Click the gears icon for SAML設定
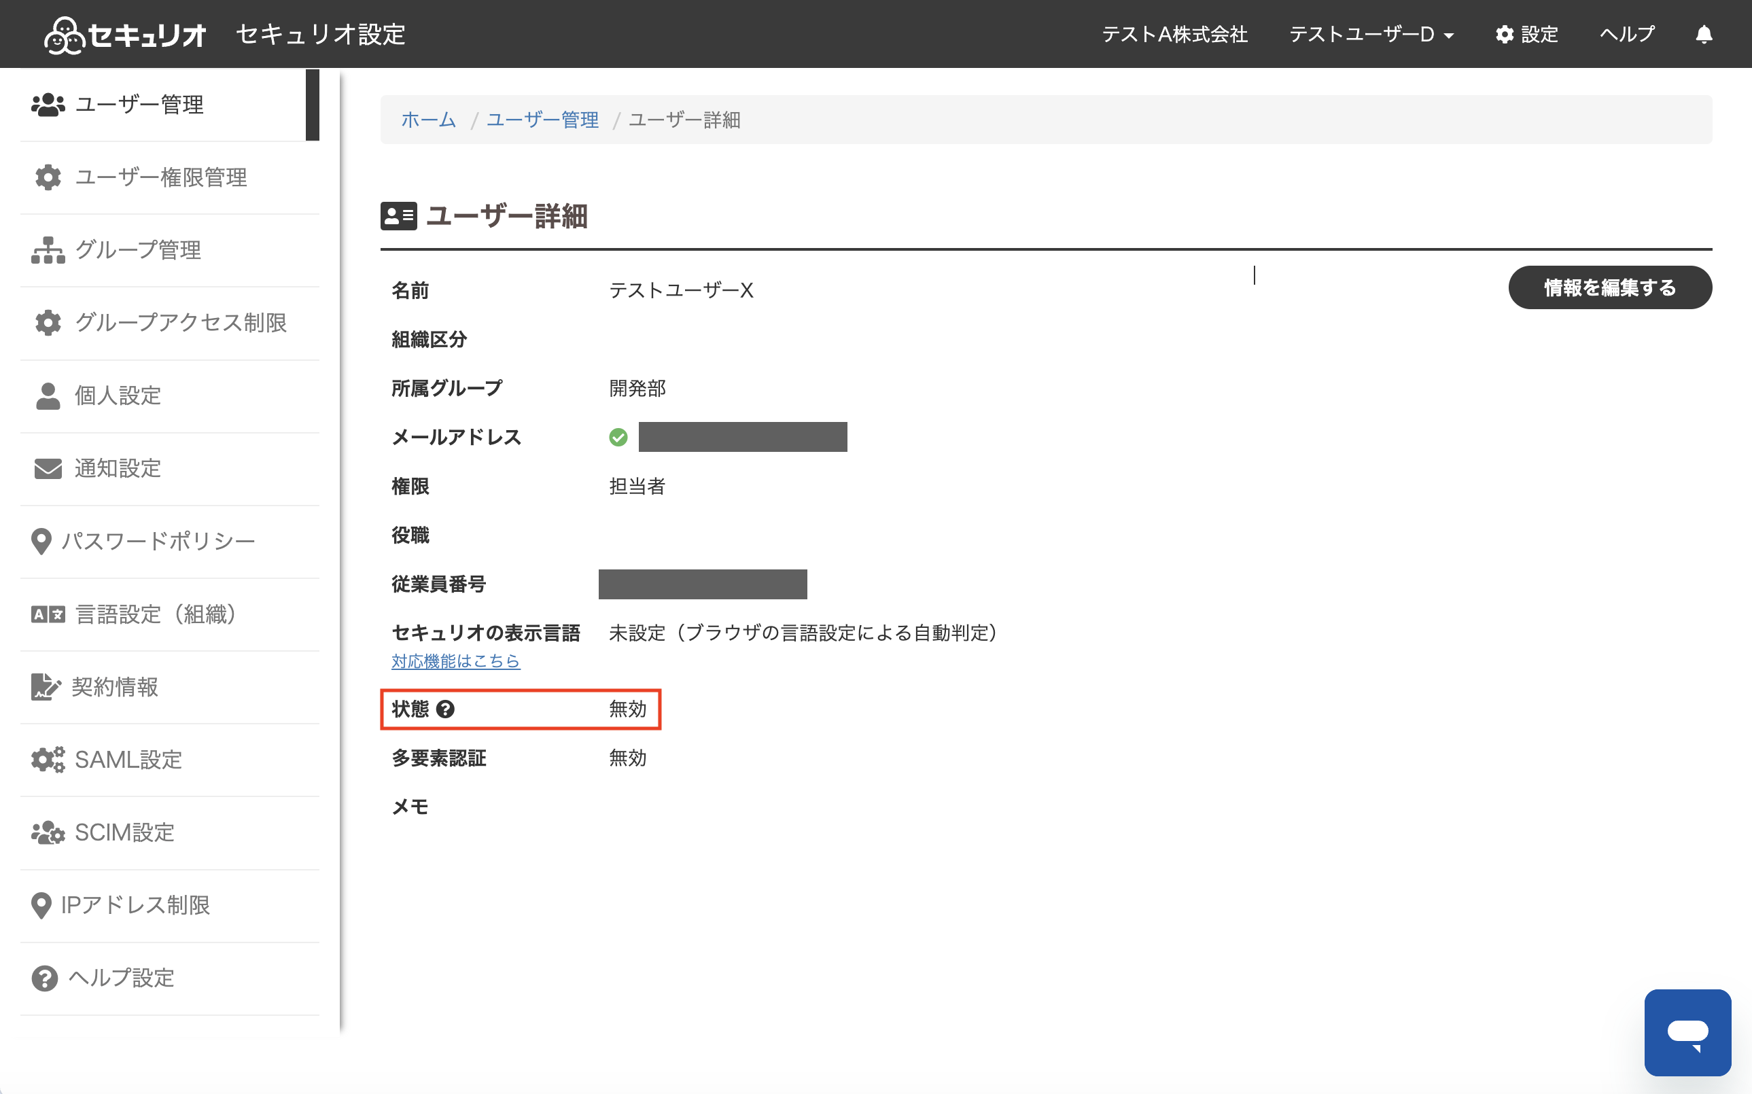The width and height of the screenshot is (1752, 1094). [48, 760]
